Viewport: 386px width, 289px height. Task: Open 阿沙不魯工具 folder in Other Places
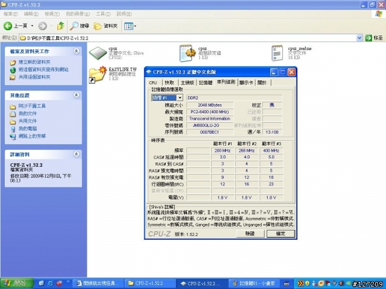pos(32,106)
